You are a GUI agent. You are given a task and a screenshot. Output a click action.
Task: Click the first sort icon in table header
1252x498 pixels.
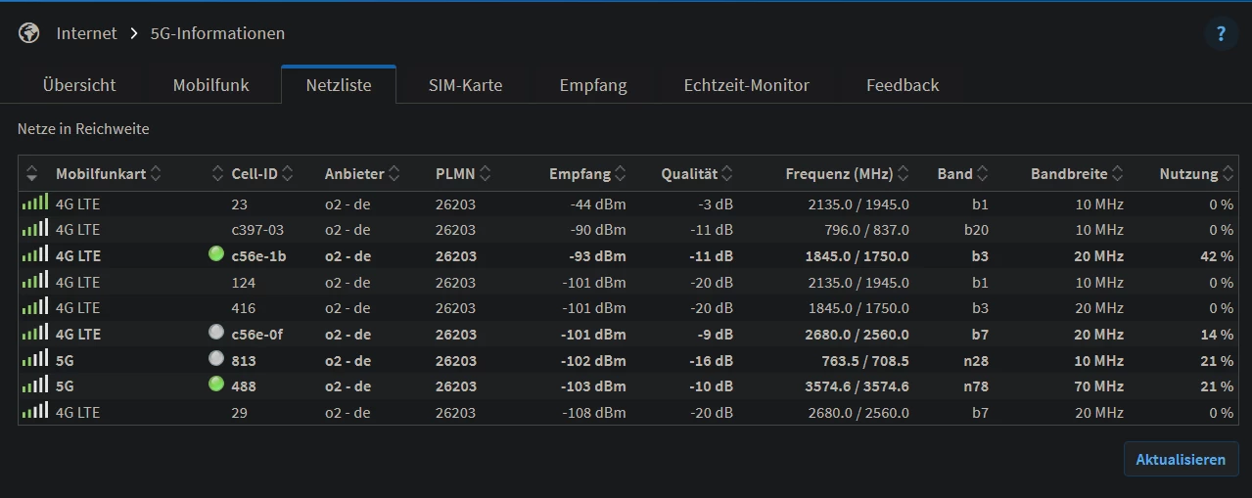pos(32,174)
